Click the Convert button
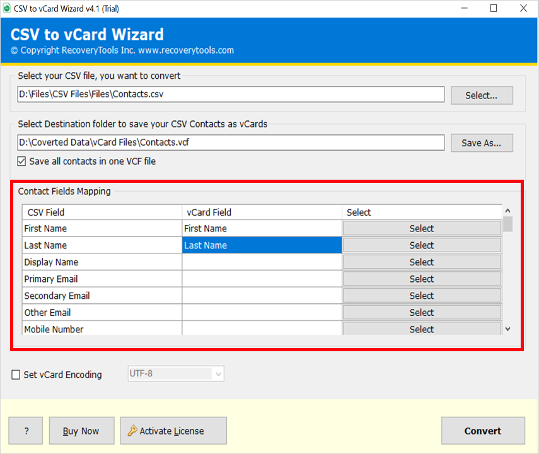The height and width of the screenshot is (454, 539). (483, 431)
